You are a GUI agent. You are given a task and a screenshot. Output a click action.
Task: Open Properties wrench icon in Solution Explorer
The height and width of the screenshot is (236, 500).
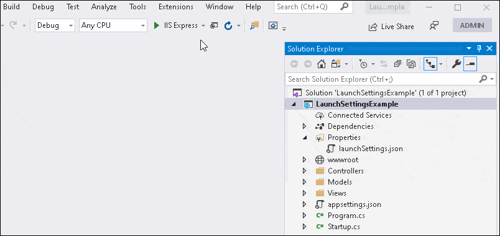tap(456, 64)
